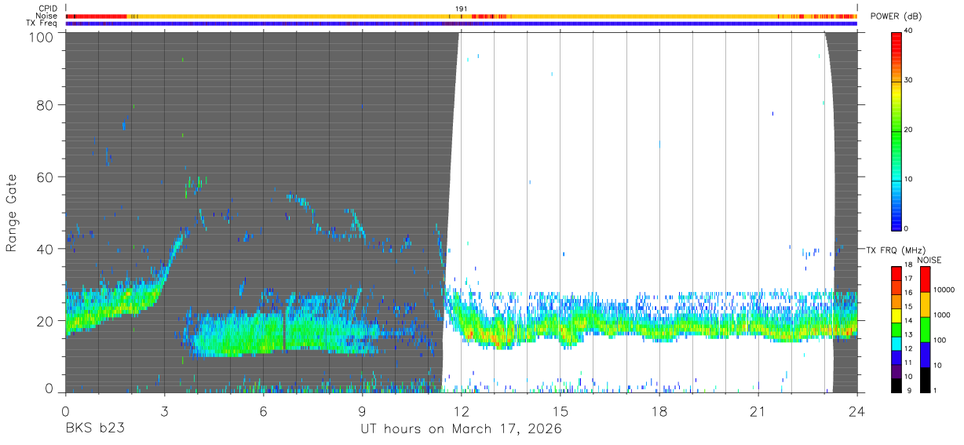
Task: Click the POWER (dB) color bar
Action: 896,130
